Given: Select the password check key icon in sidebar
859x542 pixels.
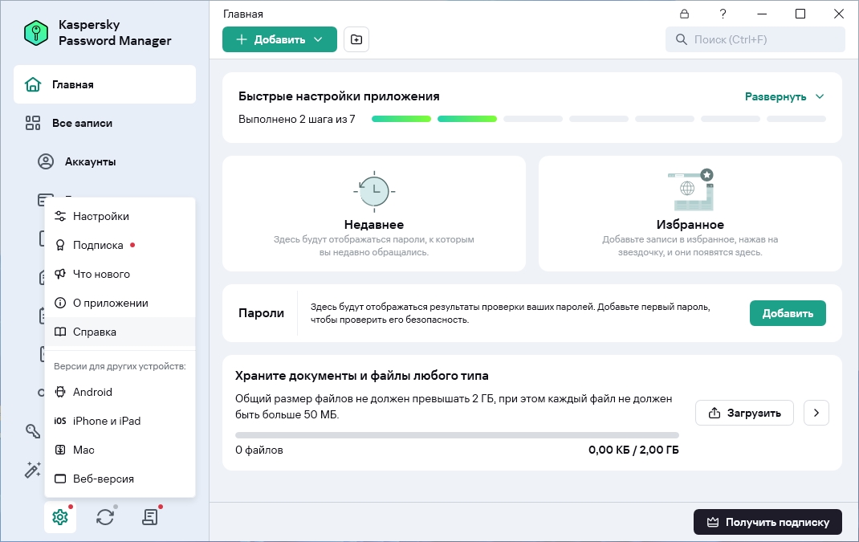Looking at the screenshot, I should click(33, 431).
